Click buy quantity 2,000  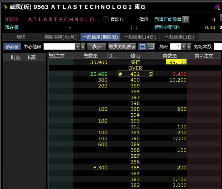(x=180, y=185)
